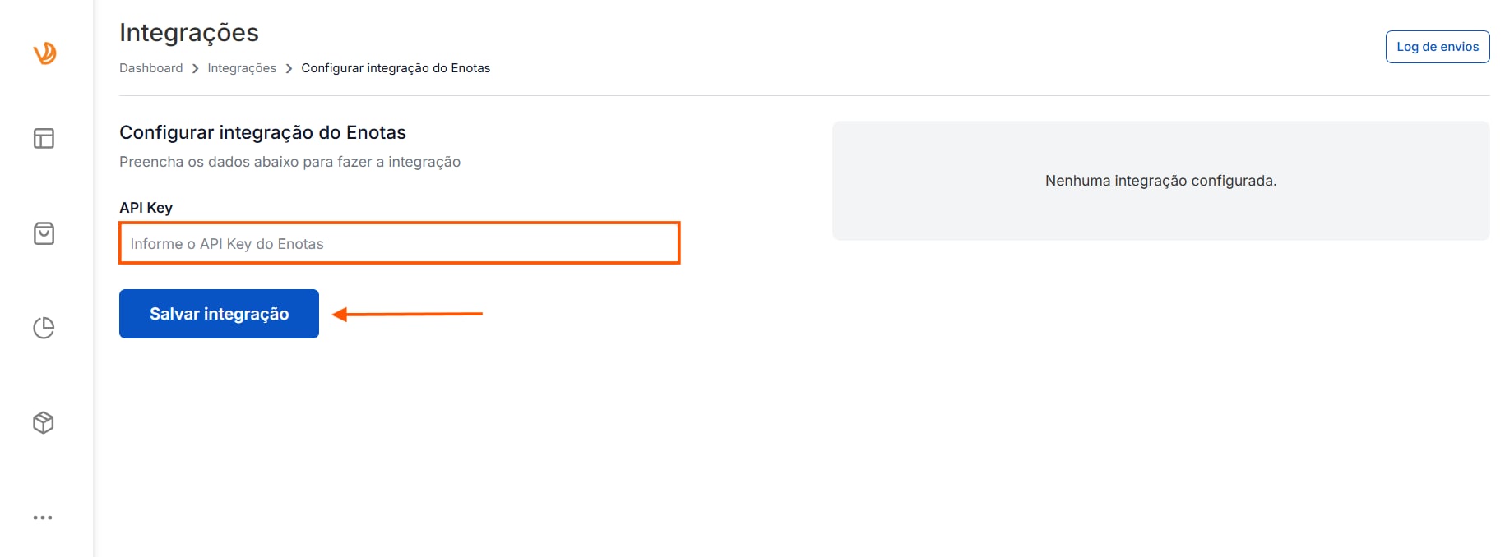Viewport: 1505px width, 557px height.
Task: Click the Salvar integração button
Action: click(x=219, y=314)
